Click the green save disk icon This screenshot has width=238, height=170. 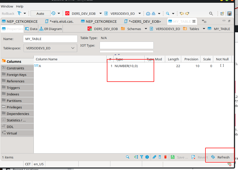point(173,157)
